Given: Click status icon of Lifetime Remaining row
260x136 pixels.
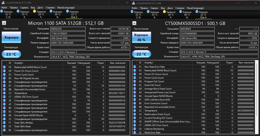Looking at the screenshot, I should click(135, 129).
